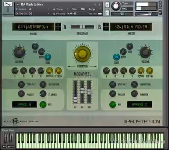Open layer B Spring reverb type display
Image resolution: width=169 pixels, height=150 pixels.
click(139, 105)
